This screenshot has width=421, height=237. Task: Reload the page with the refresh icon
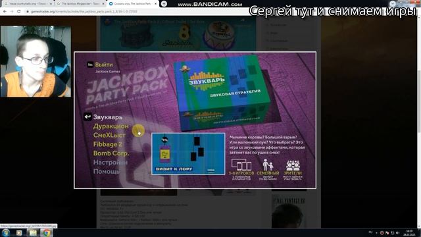tap(19, 12)
